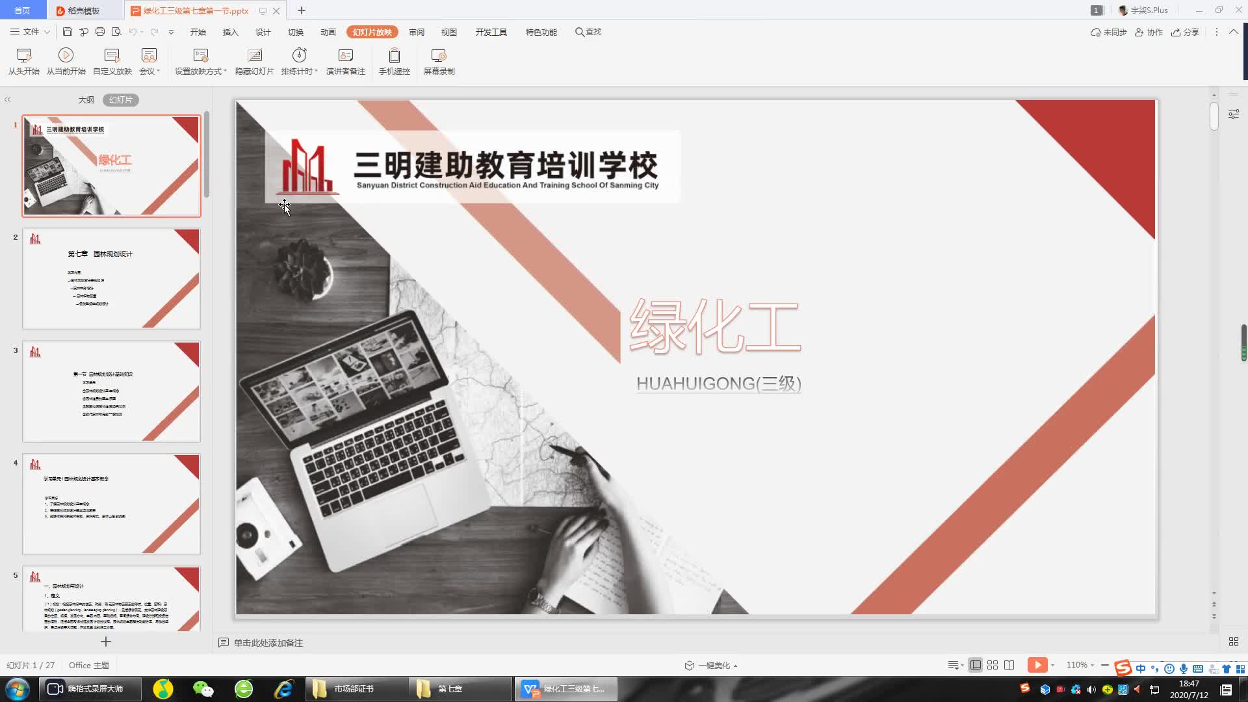Image resolution: width=1248 pixels, height=702 pixels.
Task: Start slideshow with the 从当前开始 icon
Action: 66,56
